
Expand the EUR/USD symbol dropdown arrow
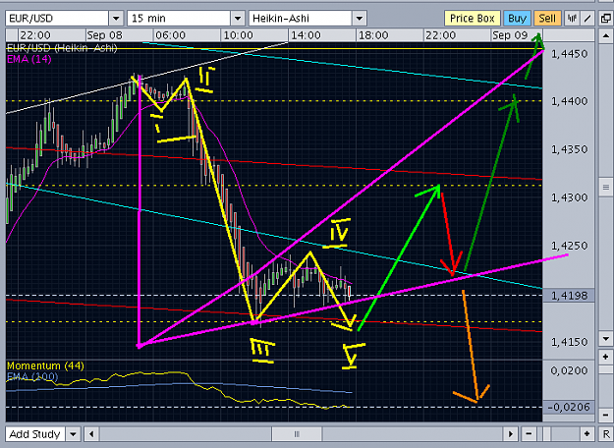pos(116,19)
